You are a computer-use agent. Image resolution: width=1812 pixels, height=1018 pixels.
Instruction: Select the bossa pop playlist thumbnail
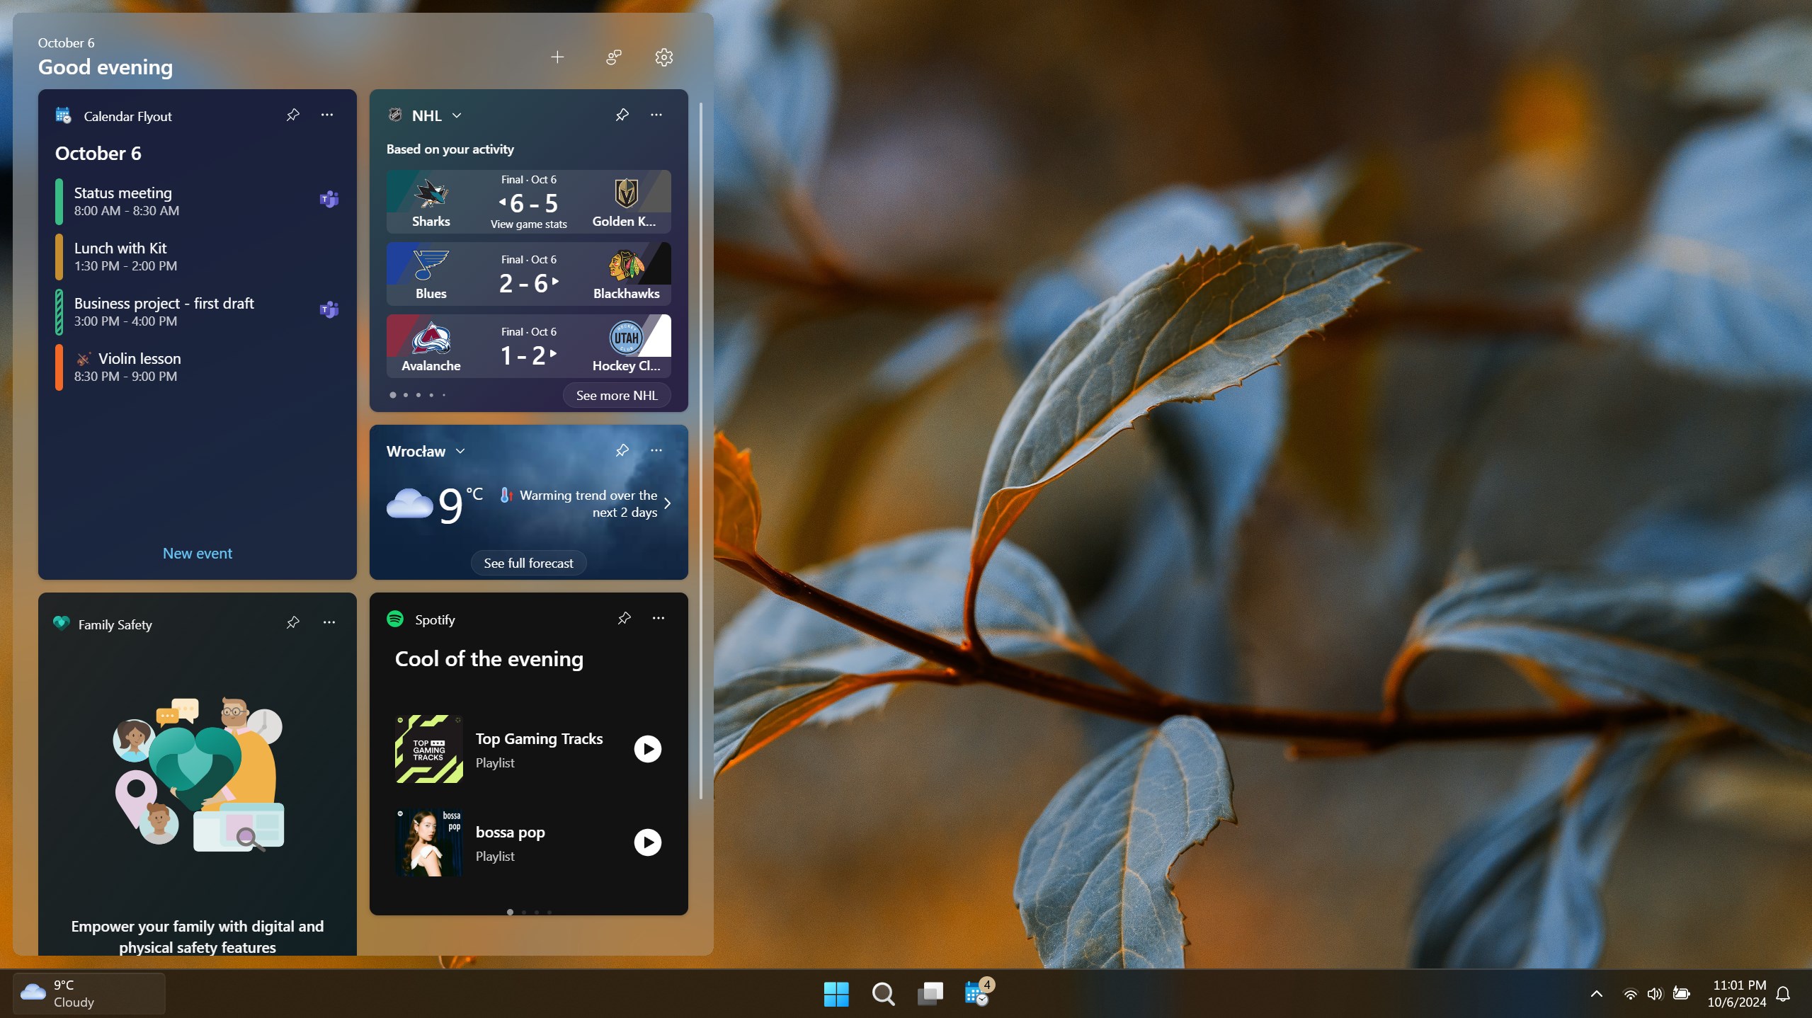428,842
